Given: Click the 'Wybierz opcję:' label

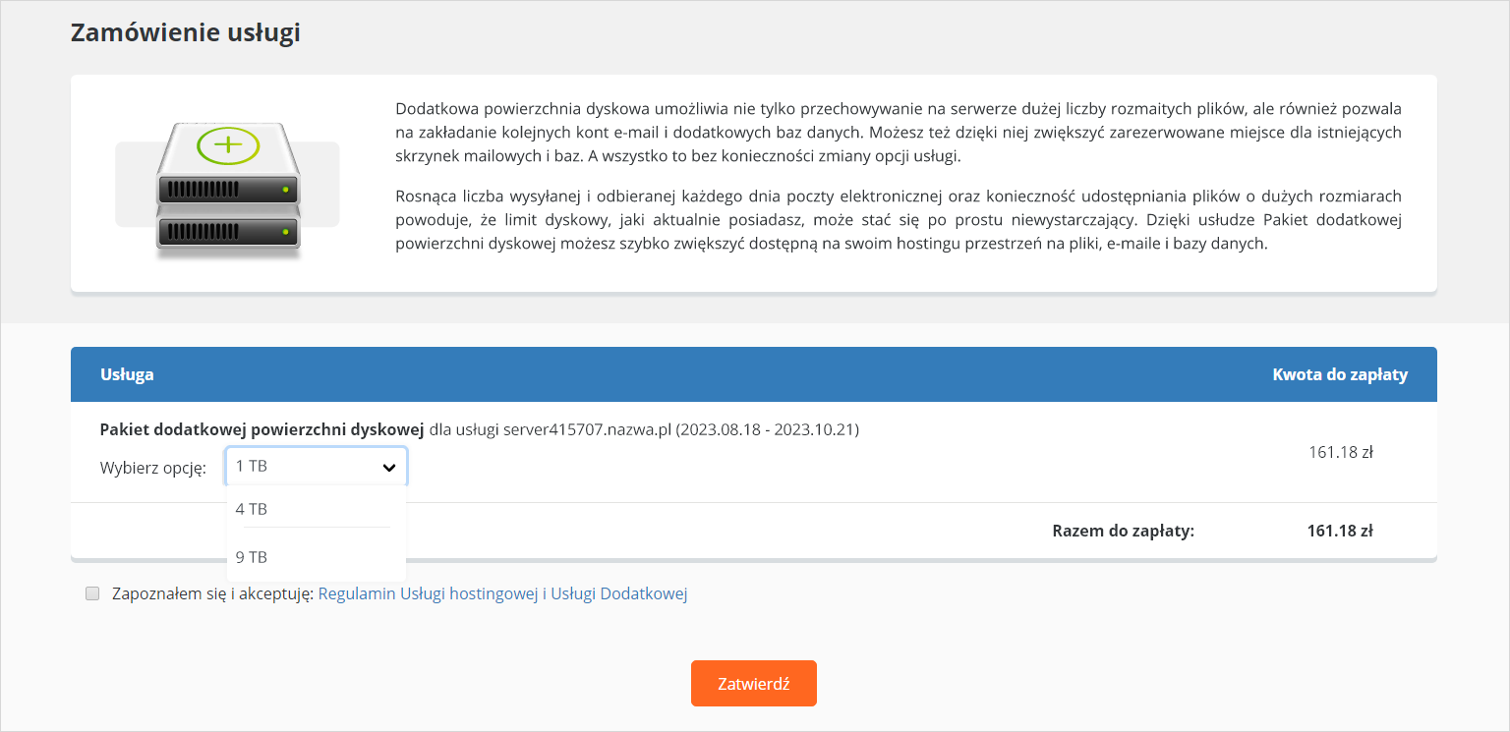Looking at the screenshot, I should [x=153, y=468].
